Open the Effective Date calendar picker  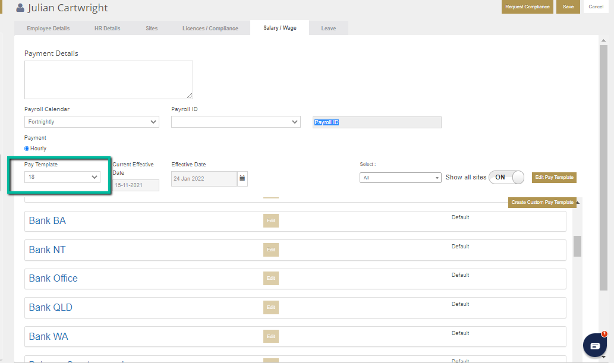[243, 178]
